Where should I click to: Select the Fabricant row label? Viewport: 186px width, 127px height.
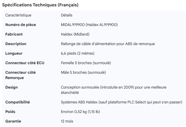pos(14,34)
